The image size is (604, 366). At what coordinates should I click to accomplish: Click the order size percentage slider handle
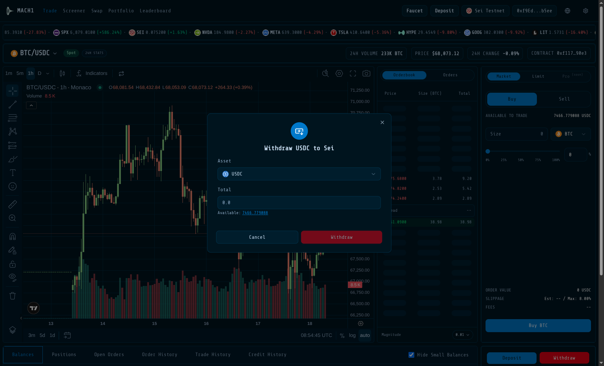pos(488,151)
